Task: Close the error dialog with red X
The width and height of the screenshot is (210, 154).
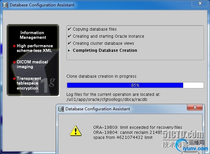Action: [195, 107]
